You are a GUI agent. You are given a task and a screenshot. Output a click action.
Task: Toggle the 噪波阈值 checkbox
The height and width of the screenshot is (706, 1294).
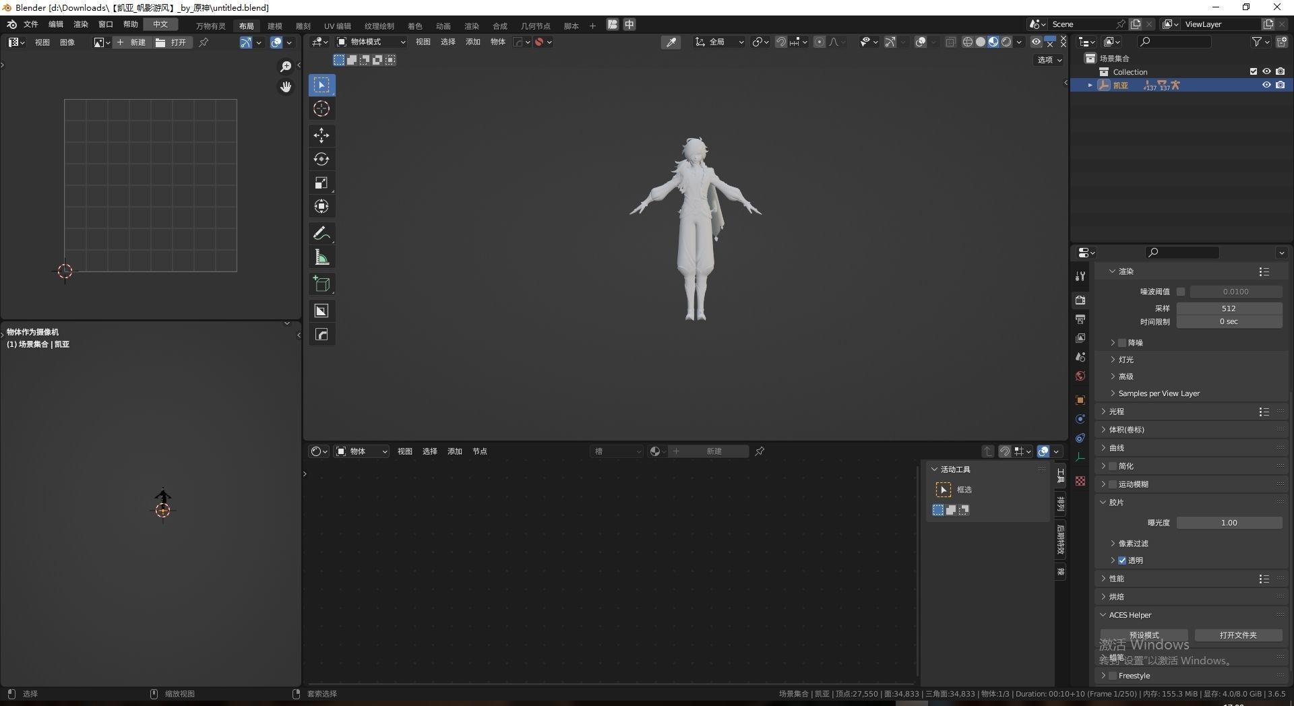click(x=1181, y=292)
